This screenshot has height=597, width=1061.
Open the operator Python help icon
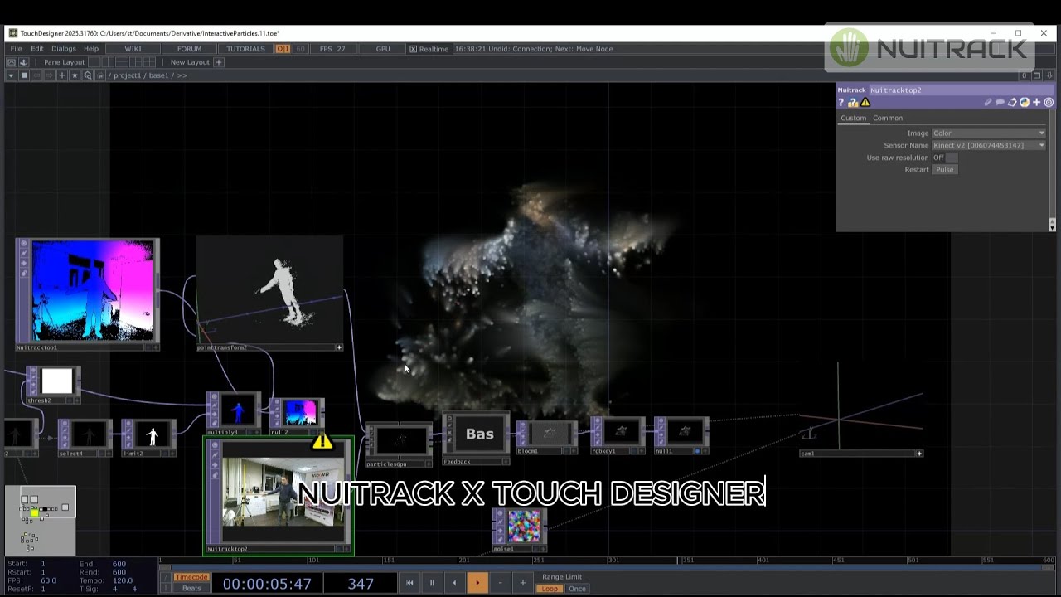pyautogui.click(x=853, y=103)
